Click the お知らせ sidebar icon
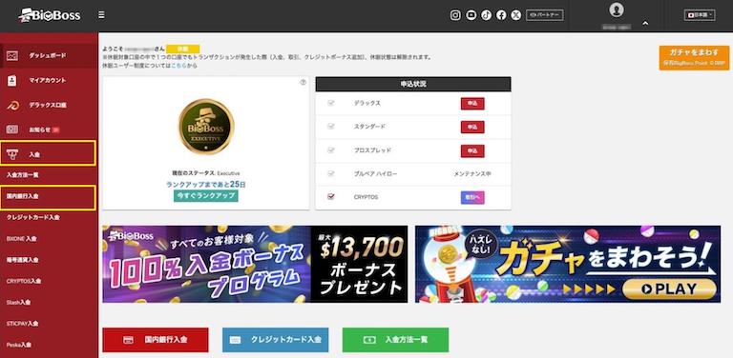Viewport: 733px width, 358px height. point(12,129)
